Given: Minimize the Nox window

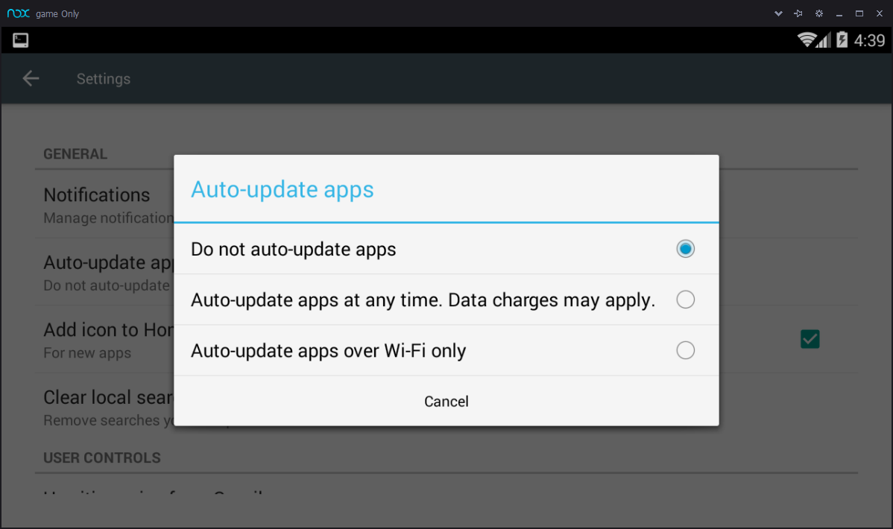Looking at the screenshot, I should [x=839, y=14].
